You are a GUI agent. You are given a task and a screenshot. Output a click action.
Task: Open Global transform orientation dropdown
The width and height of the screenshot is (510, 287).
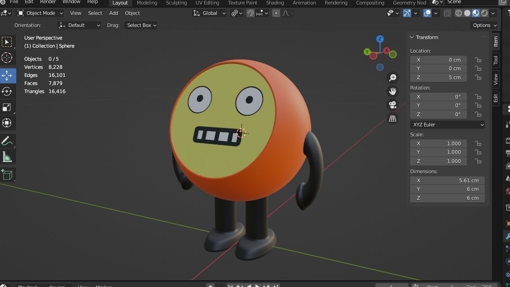click(x=210, y=13)
